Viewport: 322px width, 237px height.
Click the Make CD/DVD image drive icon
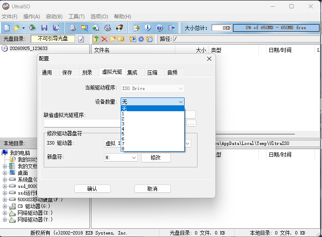[72, 27]
